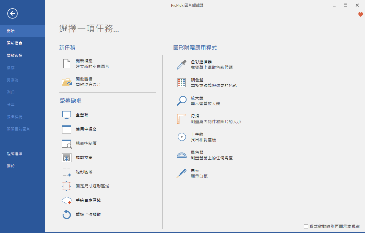Click the 矩形區域 rectangle region capture icon
The width and height of the screenshot is (365, 233).
click(66, 172)
